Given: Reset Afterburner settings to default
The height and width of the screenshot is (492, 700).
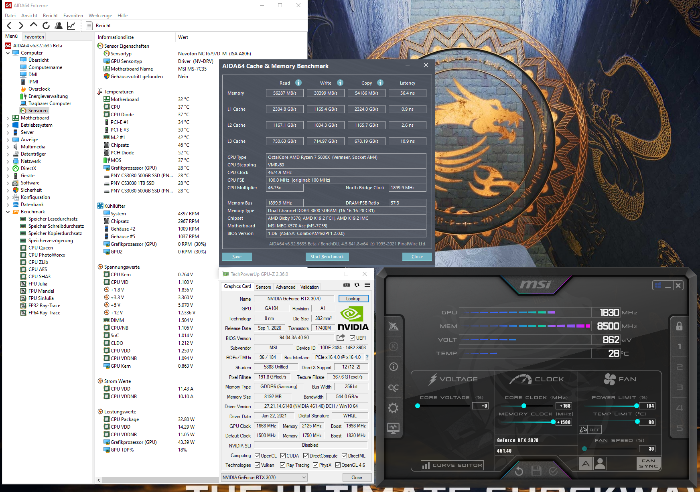Looking at the screenshot, I should pos(519,471).
